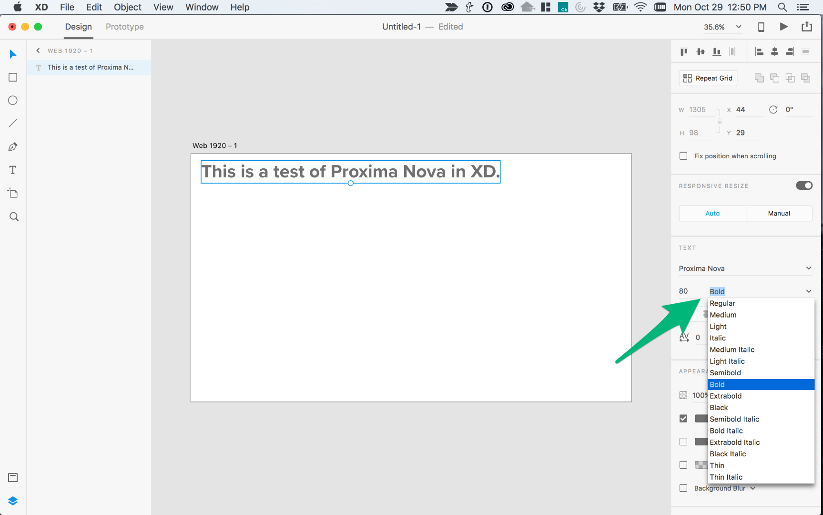Choose Black Italic from font weight list

click(x=761, y=454)
